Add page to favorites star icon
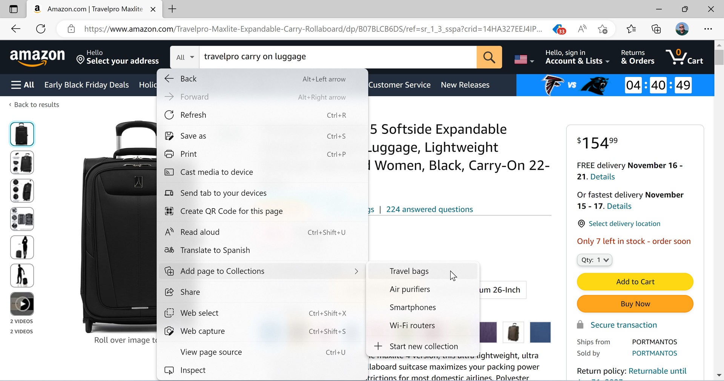Screen dimensions: 724x381 (x=603, y=29)
